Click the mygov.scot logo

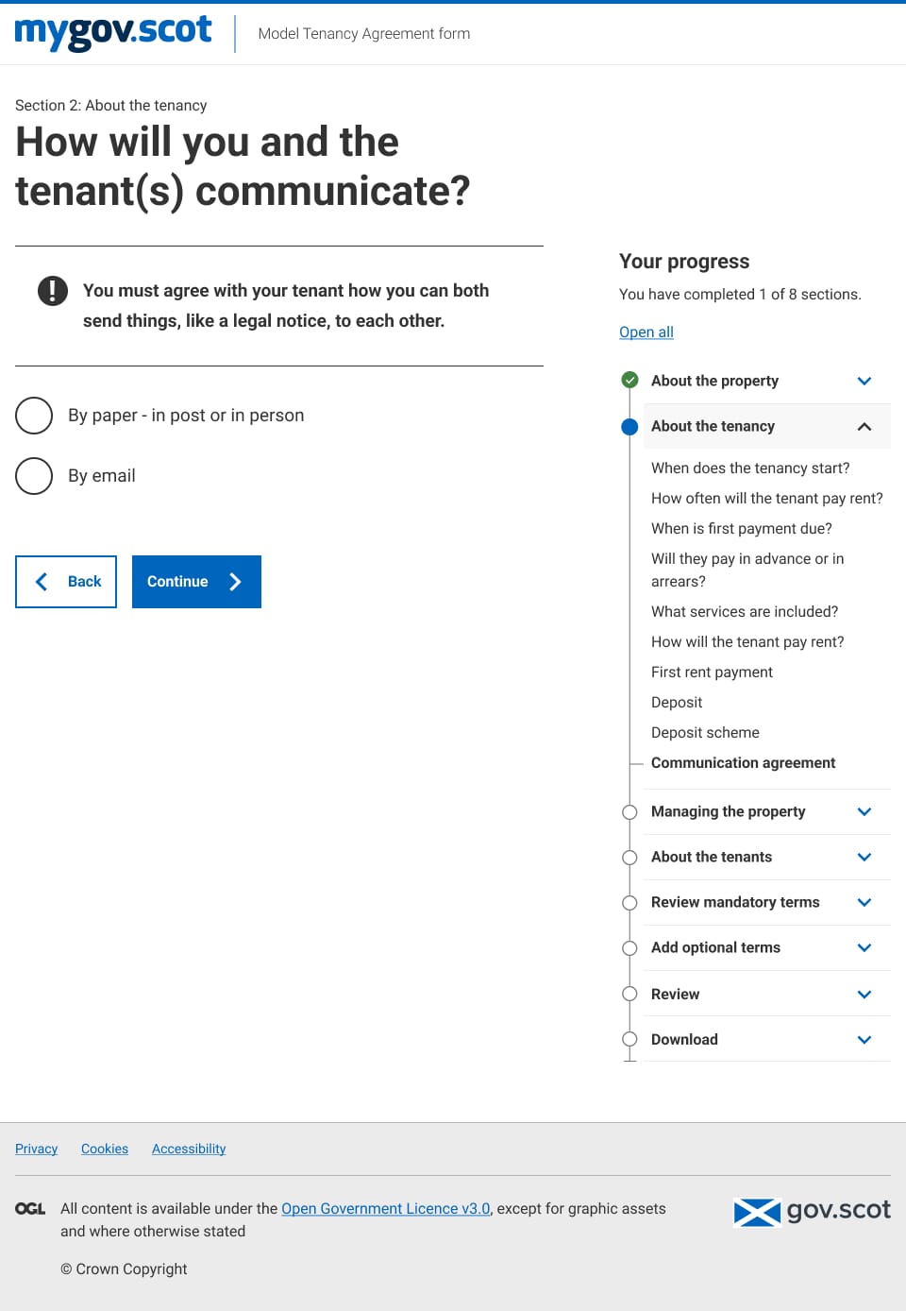pyautogui.click(x=113, y=32)
